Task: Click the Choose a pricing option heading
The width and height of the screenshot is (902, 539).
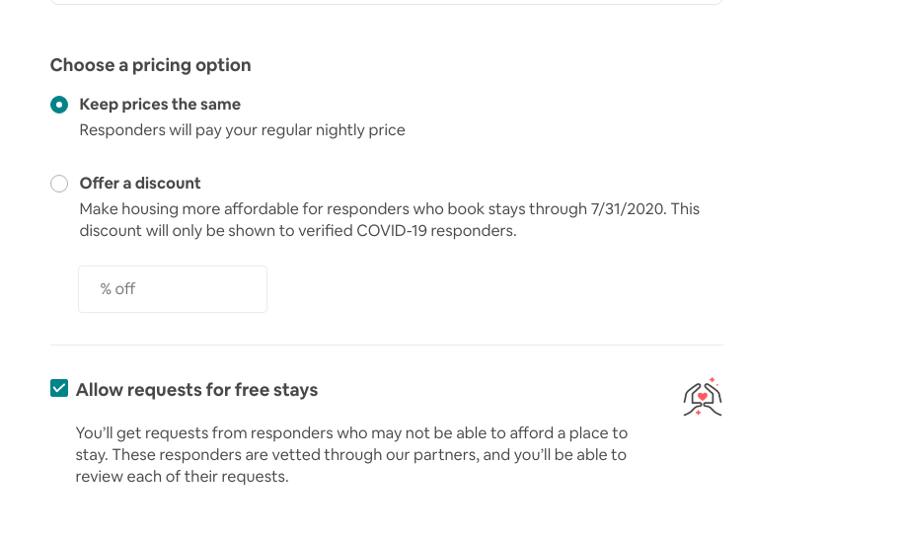Action: click(x=150, y=65)
